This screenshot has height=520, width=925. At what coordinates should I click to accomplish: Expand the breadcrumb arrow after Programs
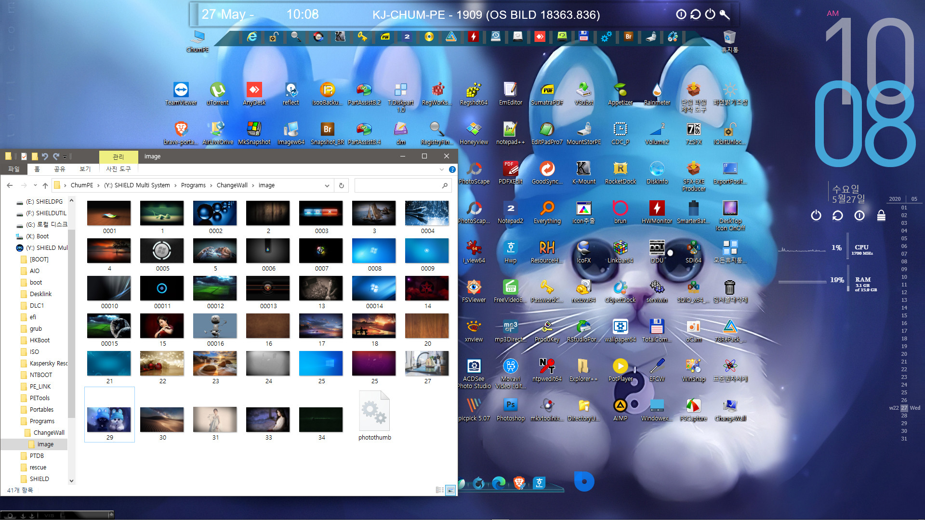point(211,185)
